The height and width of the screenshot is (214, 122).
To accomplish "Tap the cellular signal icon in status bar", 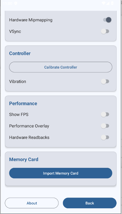I will point(108,3).
